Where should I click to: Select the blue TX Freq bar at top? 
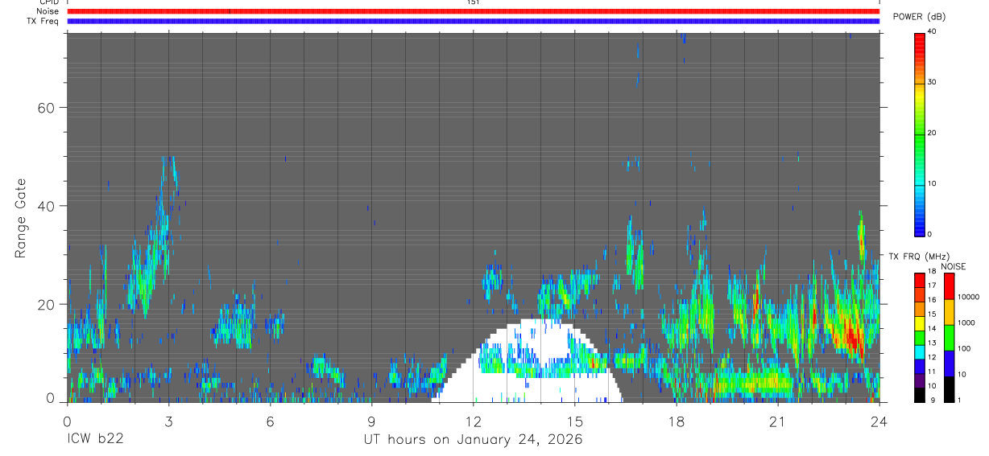coord(473,21)
